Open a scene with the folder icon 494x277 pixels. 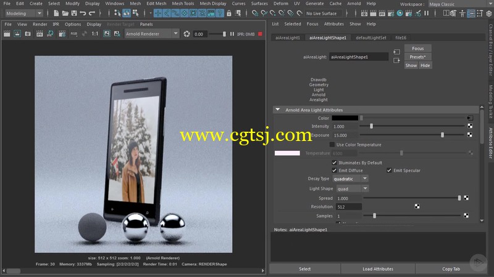coord(65,13)
